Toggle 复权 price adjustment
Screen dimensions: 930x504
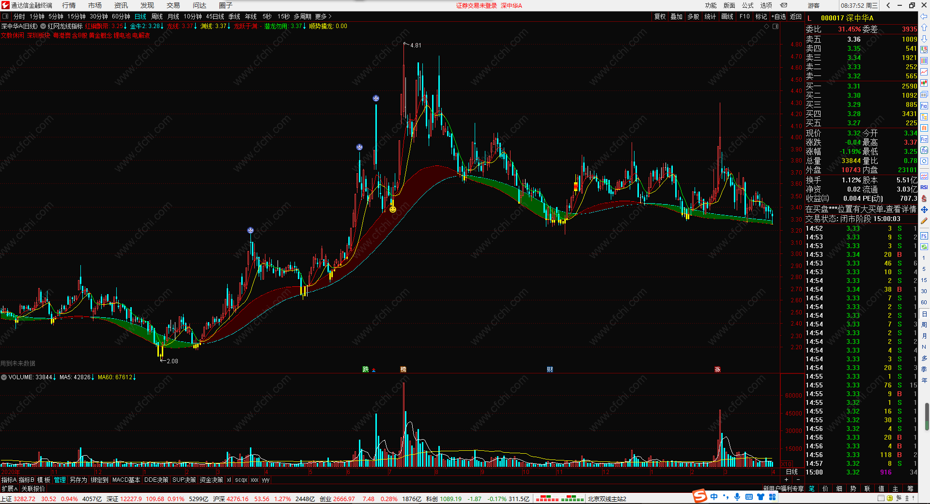(x=660, y=16)
